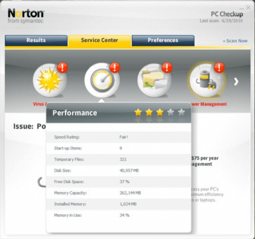
Task: Select the Temporary Files label
Action: (69, 160)
